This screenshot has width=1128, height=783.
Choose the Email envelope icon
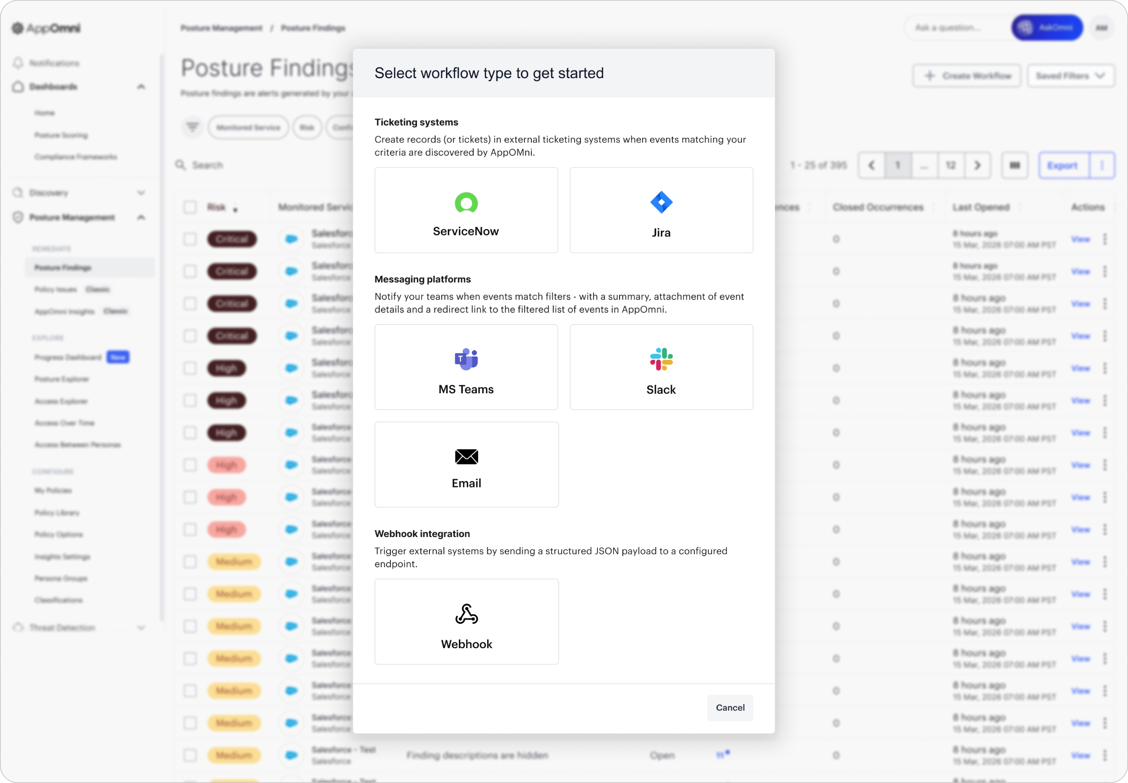point(466,457)
